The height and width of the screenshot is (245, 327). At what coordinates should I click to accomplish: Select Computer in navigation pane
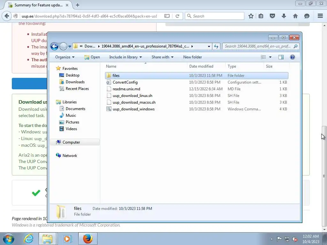(x=75, y=142)
